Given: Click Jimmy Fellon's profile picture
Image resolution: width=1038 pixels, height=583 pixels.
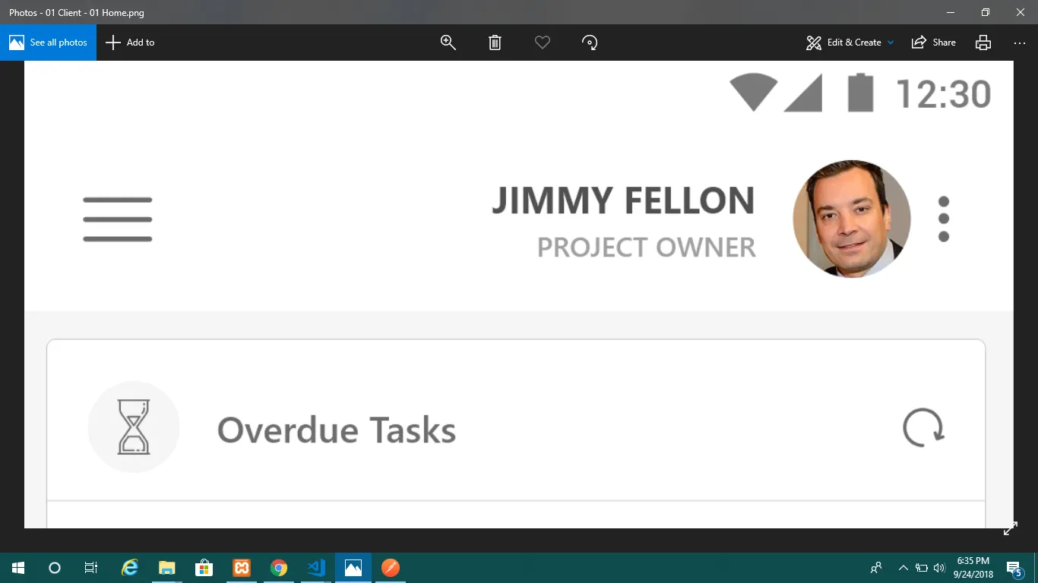Looking at the screenshot, I should coord(852,219).
